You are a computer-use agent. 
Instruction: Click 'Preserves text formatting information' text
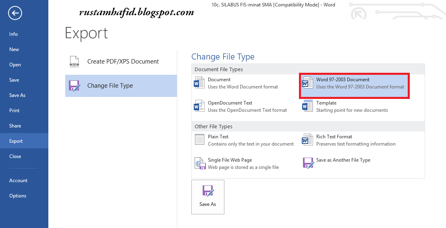click(x=356, y=144)
